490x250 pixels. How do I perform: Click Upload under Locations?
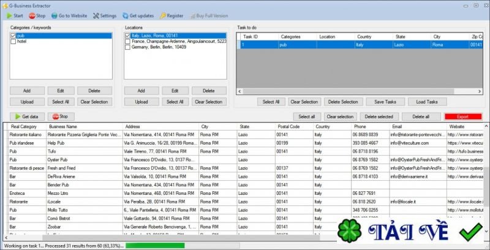point(141,102)
